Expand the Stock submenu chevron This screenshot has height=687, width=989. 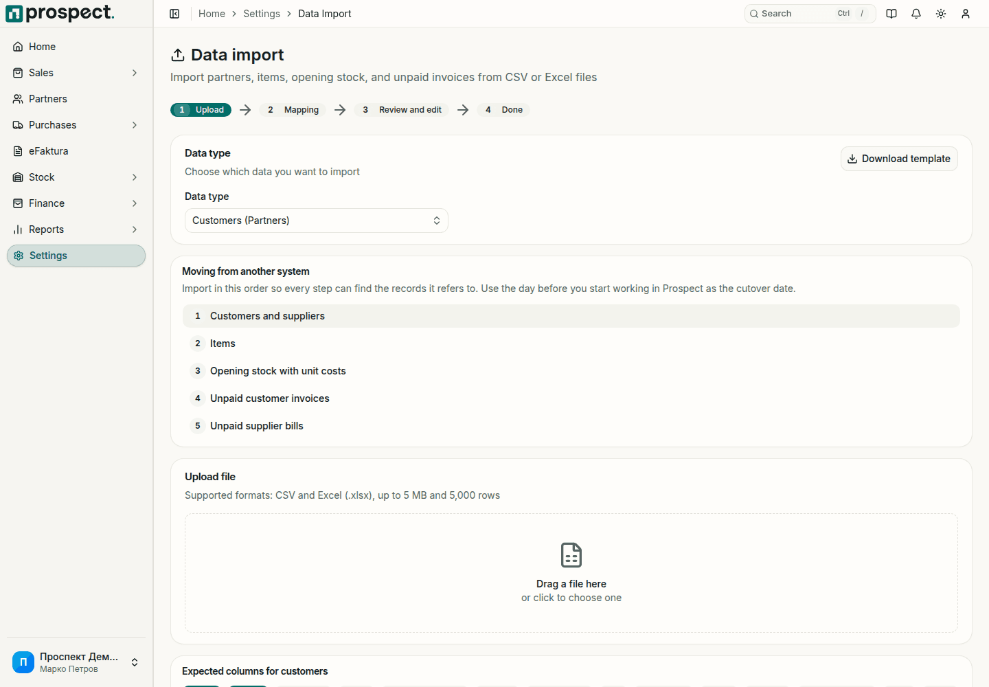click(135, 177)
